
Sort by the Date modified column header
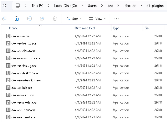pos(85,28)
